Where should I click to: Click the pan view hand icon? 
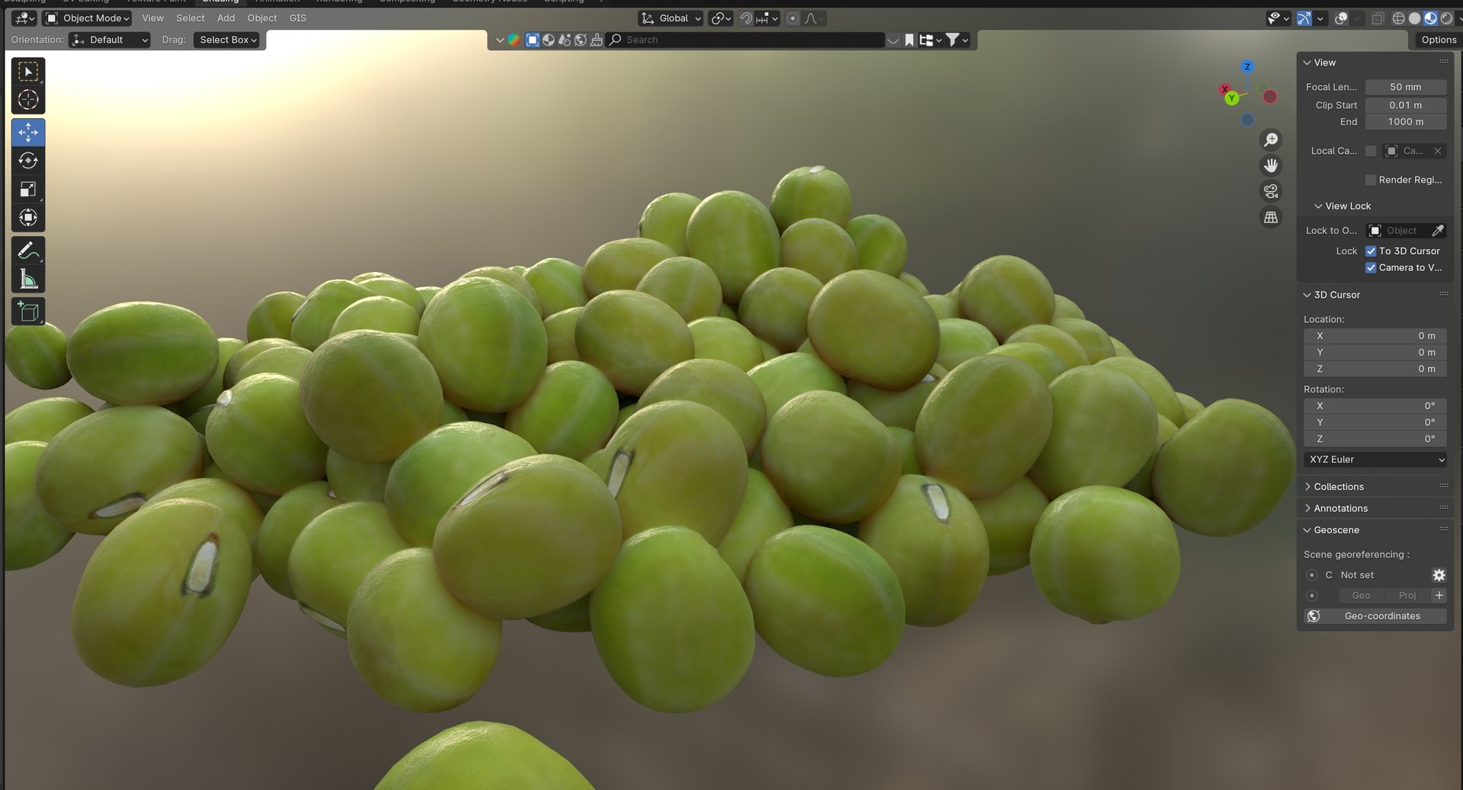[x=1271, y=165]
